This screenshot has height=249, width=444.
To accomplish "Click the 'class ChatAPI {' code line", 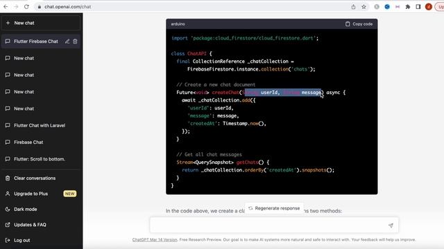I will (x=191, y=54).
